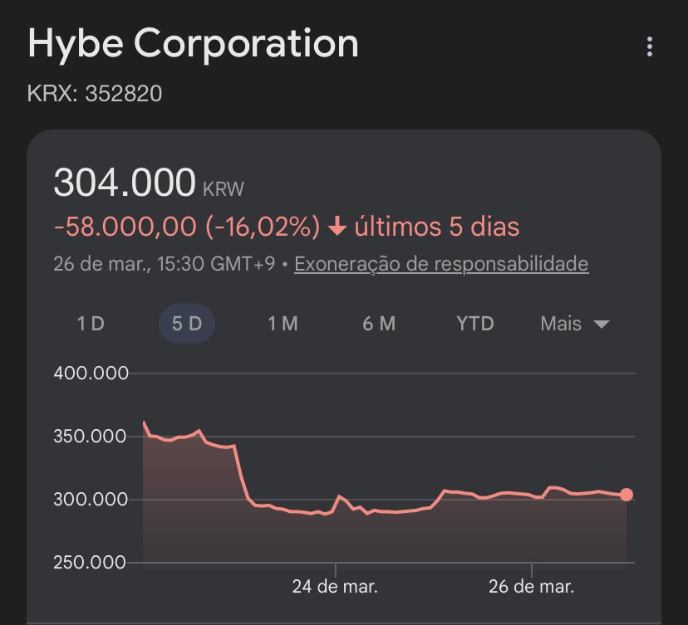Select the 5 D time range tab
This screenshot has width=688, height=625.
point(187,324)
